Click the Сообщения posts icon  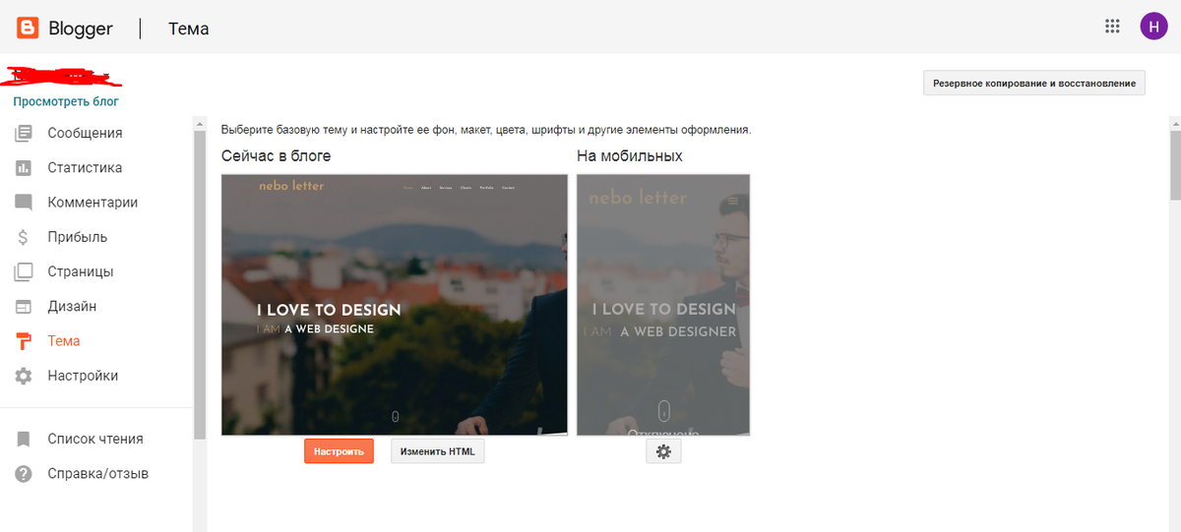point(24,134)
